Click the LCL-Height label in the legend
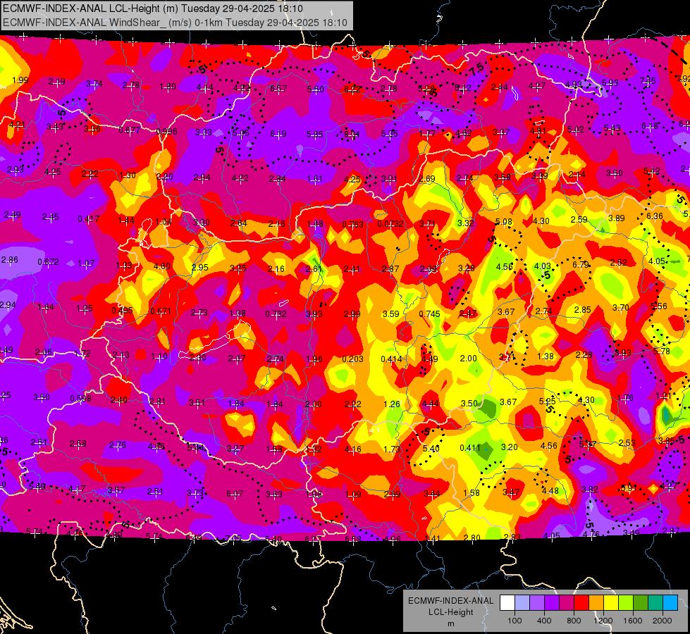 click(x=450, y=612)
